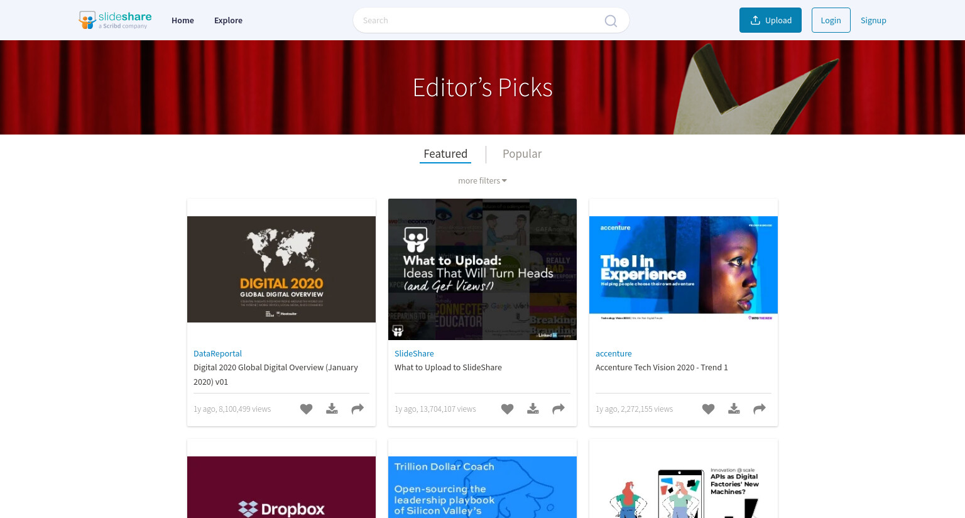Open the I in Experience thumbnail
This screenshot has height=518, width=965.
pyautogui.click(x=684, y=269)
